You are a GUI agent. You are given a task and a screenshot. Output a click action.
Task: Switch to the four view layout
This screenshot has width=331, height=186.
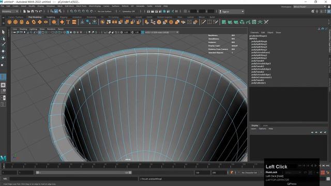click(3, 91)
